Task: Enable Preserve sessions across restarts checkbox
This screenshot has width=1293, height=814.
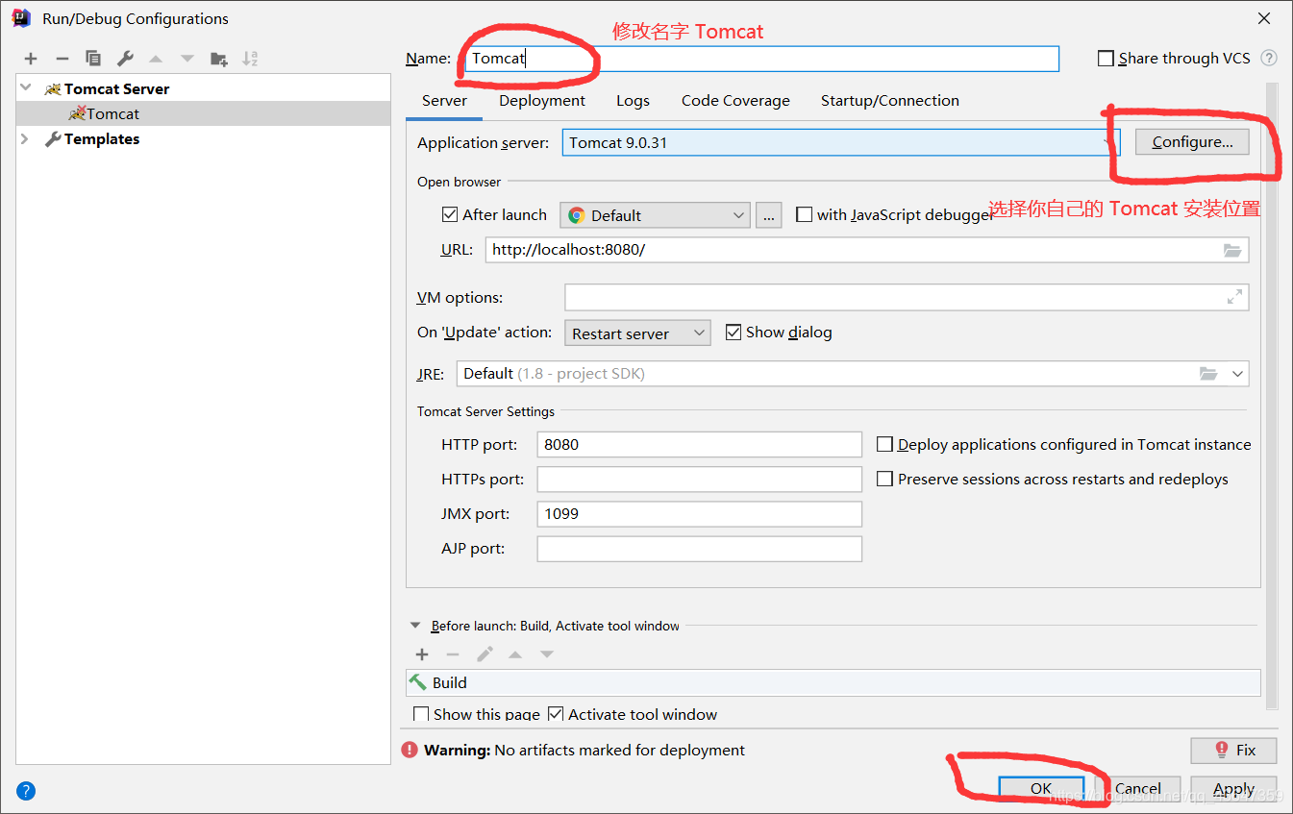Action: [884, 480]
